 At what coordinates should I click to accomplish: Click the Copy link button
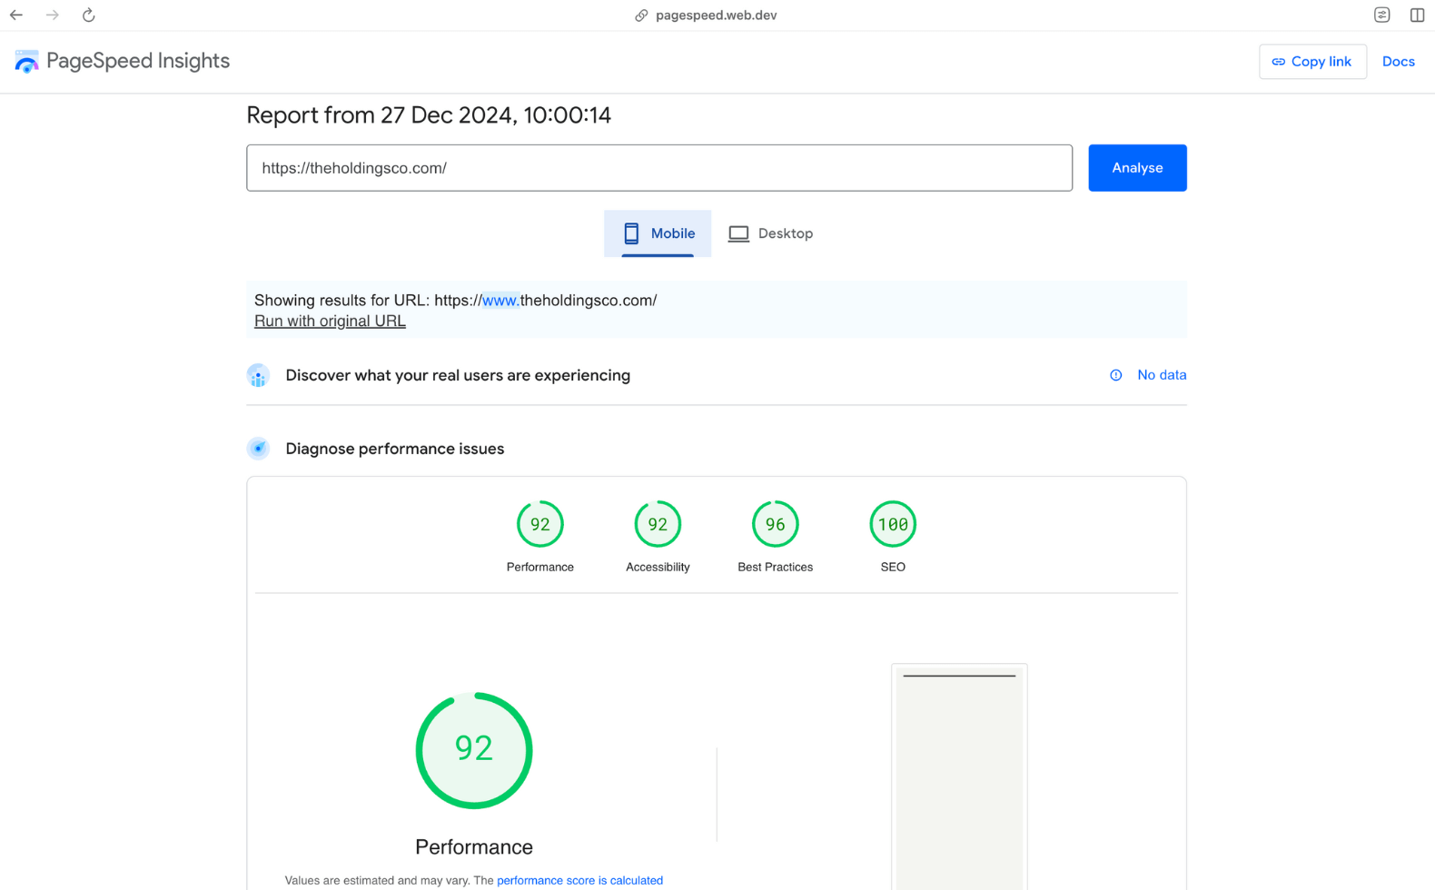pyautogui.click(x=1312, y=62)
